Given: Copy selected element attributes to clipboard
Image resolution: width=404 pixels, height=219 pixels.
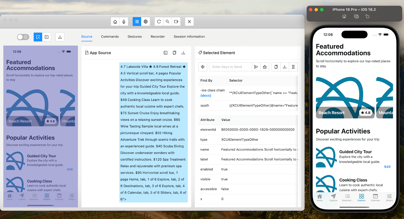Looking at the screenshot, I should pyautogui.click(x=276, y=67).
